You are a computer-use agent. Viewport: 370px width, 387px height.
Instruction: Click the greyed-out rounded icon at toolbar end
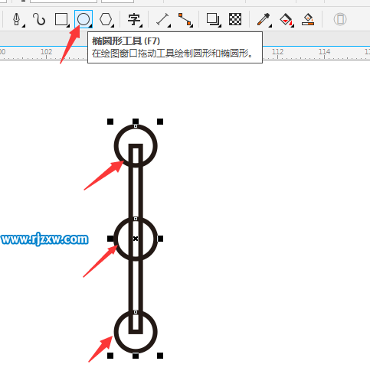[340, 19]
